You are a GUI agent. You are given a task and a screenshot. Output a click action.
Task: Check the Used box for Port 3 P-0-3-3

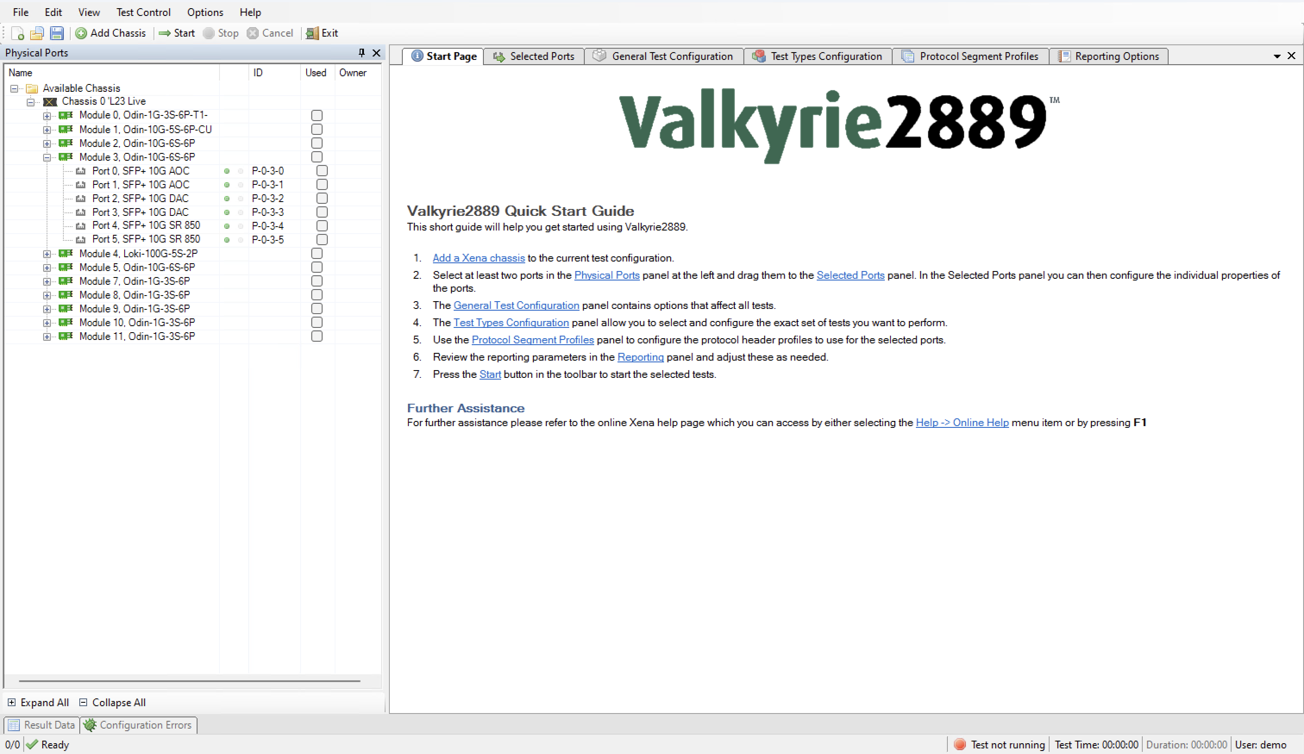323,212
